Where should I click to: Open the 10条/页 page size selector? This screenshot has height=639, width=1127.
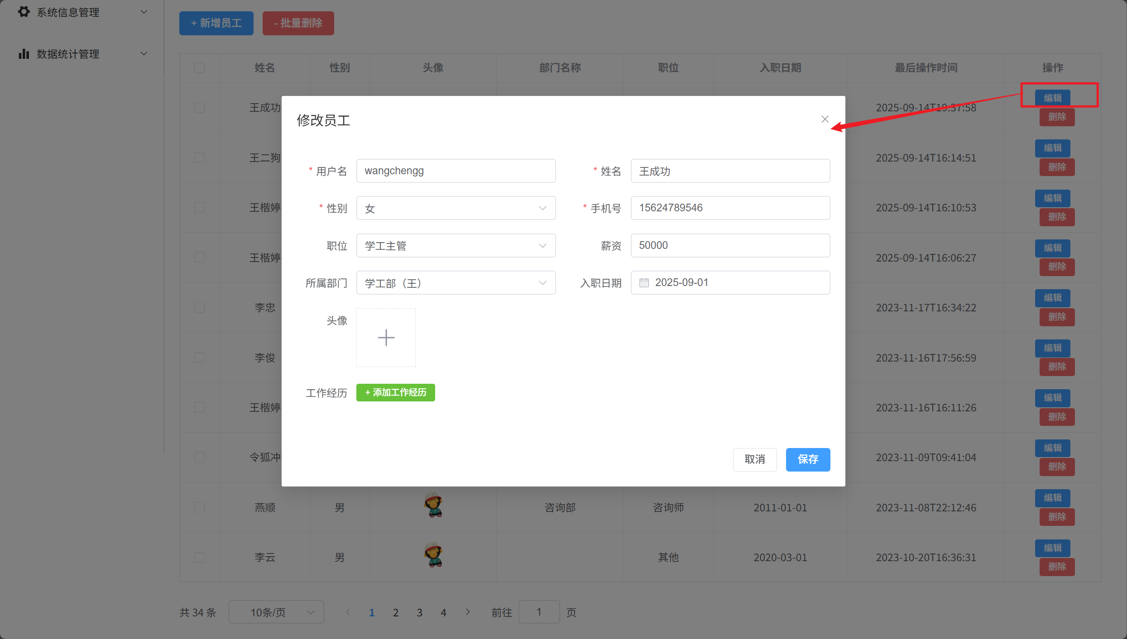pyautogui.click(x=276, y=612)
